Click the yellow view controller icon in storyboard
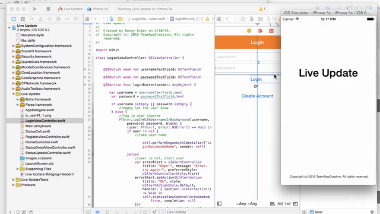380x214 pixels. coord(249,31)
